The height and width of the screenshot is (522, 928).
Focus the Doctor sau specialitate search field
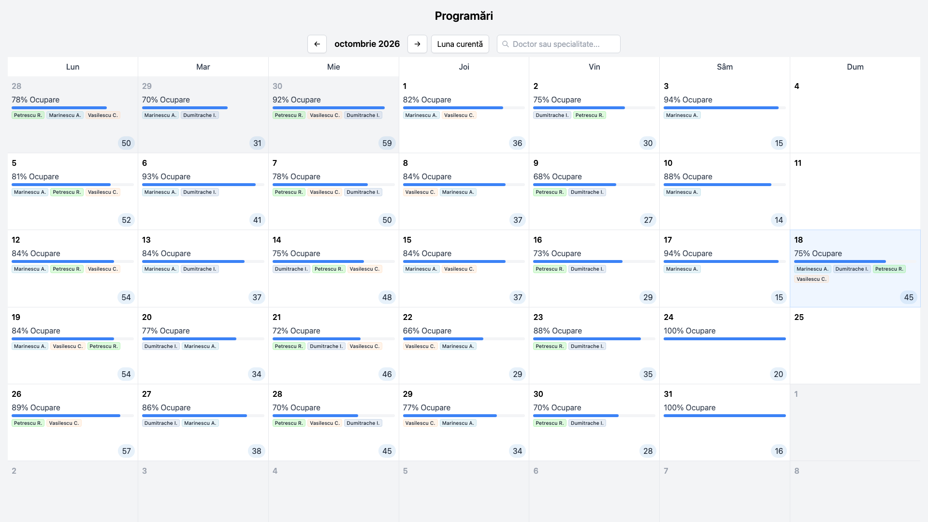[x=559, y=44]
